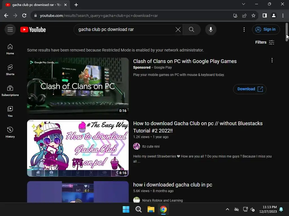289x216 pixels.
Task: Open How to download Gacha Club title
Action: (198, 127)
